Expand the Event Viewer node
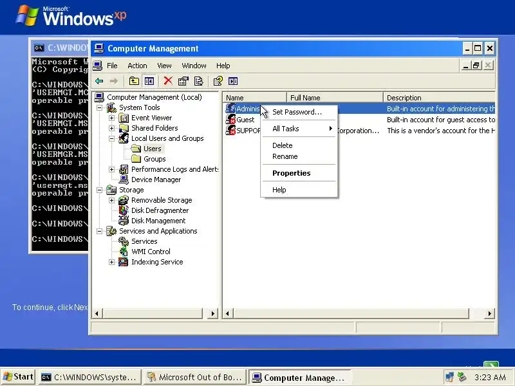Screen dimensions: 515x386 [x=111, y=118]
